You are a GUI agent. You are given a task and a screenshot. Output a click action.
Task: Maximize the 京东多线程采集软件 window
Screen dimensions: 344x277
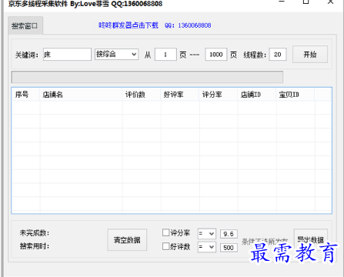pyautogui.click(x=306, y=2)
